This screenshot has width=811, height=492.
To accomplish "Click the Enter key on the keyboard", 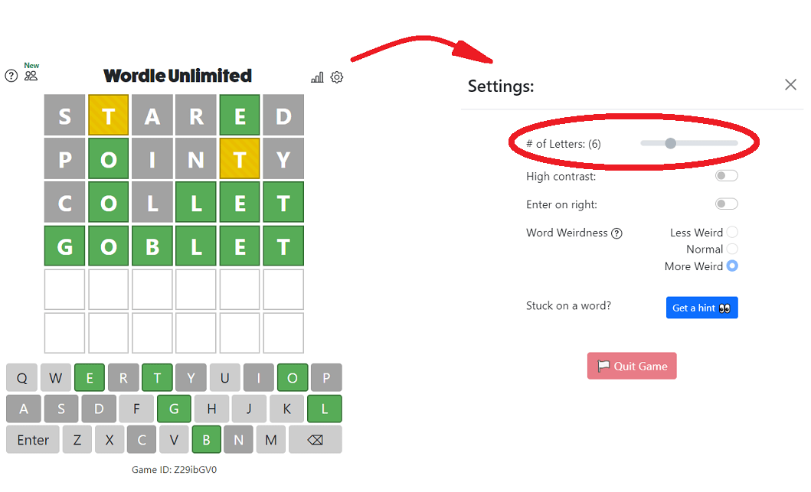I will point(33,440).
